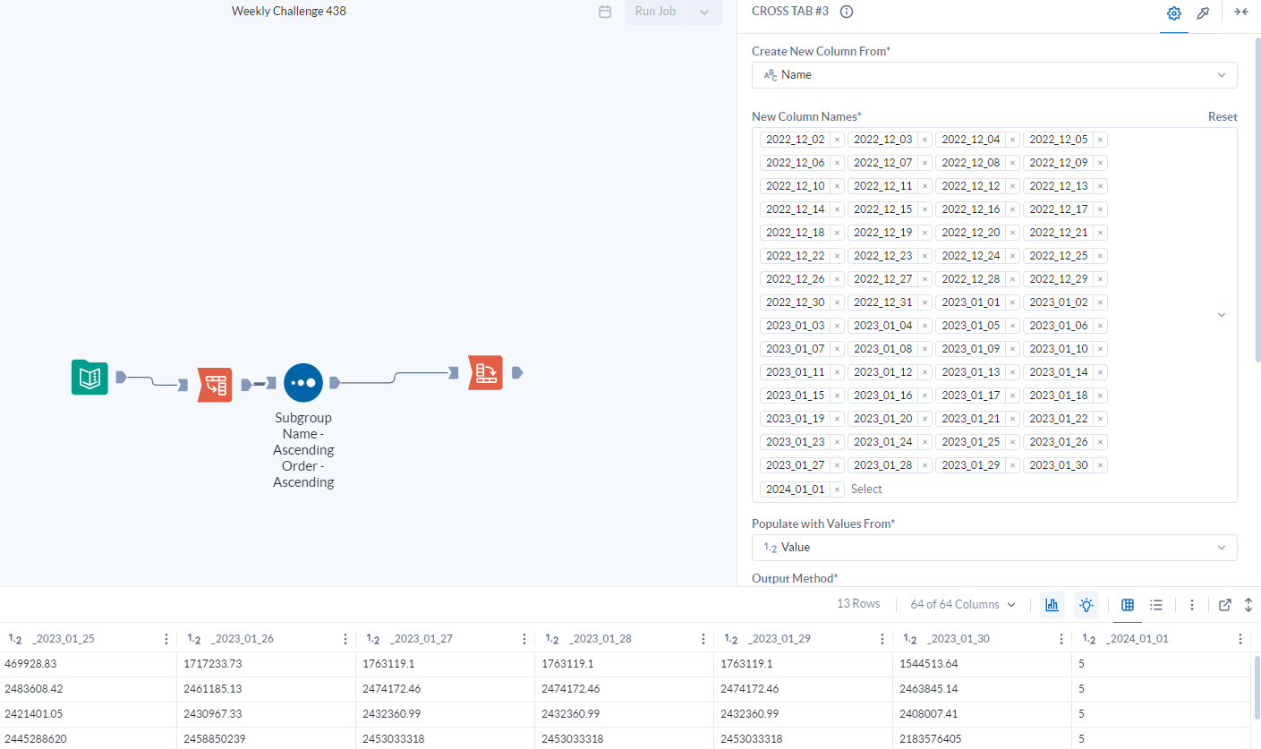Remove the 2024_01_01 column name chip
This screenshot has height=749, width=1261.
[x=836, y=489]
